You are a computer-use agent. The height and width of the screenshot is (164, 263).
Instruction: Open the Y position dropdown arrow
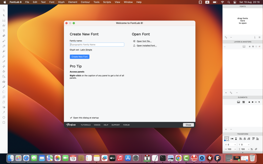[x=248, y=145]
